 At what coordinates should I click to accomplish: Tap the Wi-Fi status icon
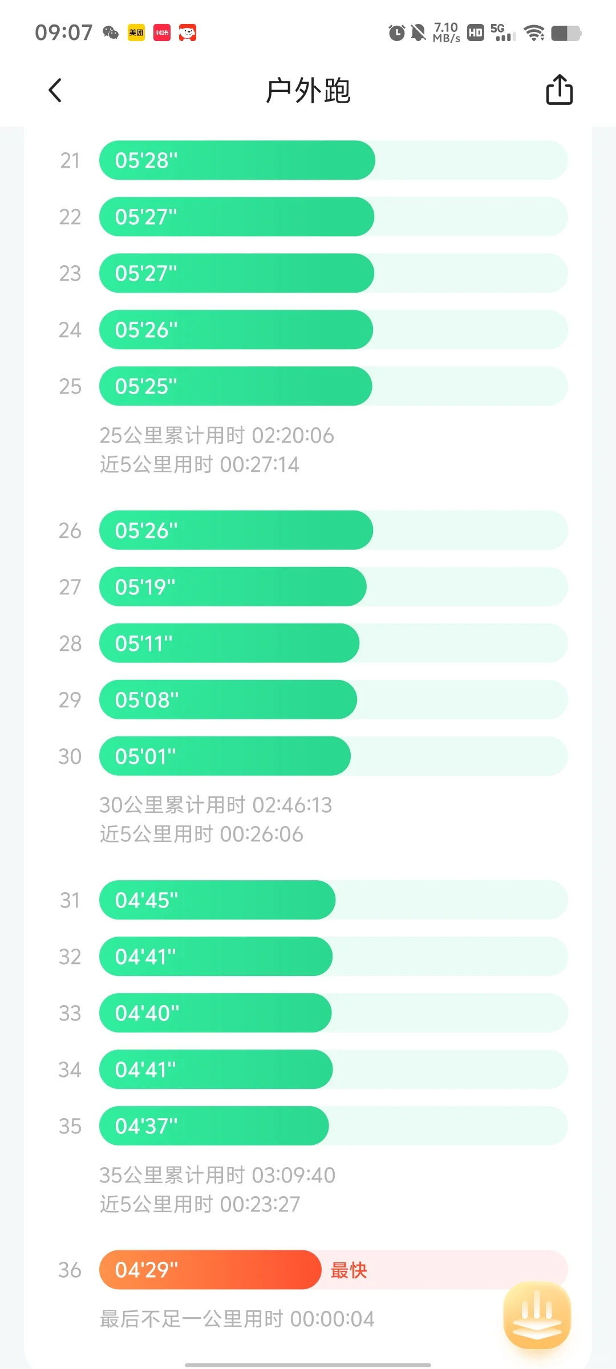[x=534, y=33]
